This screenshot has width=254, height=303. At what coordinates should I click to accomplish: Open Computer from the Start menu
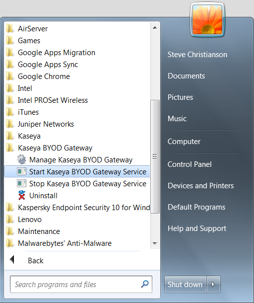pyautogui.click(x=184, y=142)
